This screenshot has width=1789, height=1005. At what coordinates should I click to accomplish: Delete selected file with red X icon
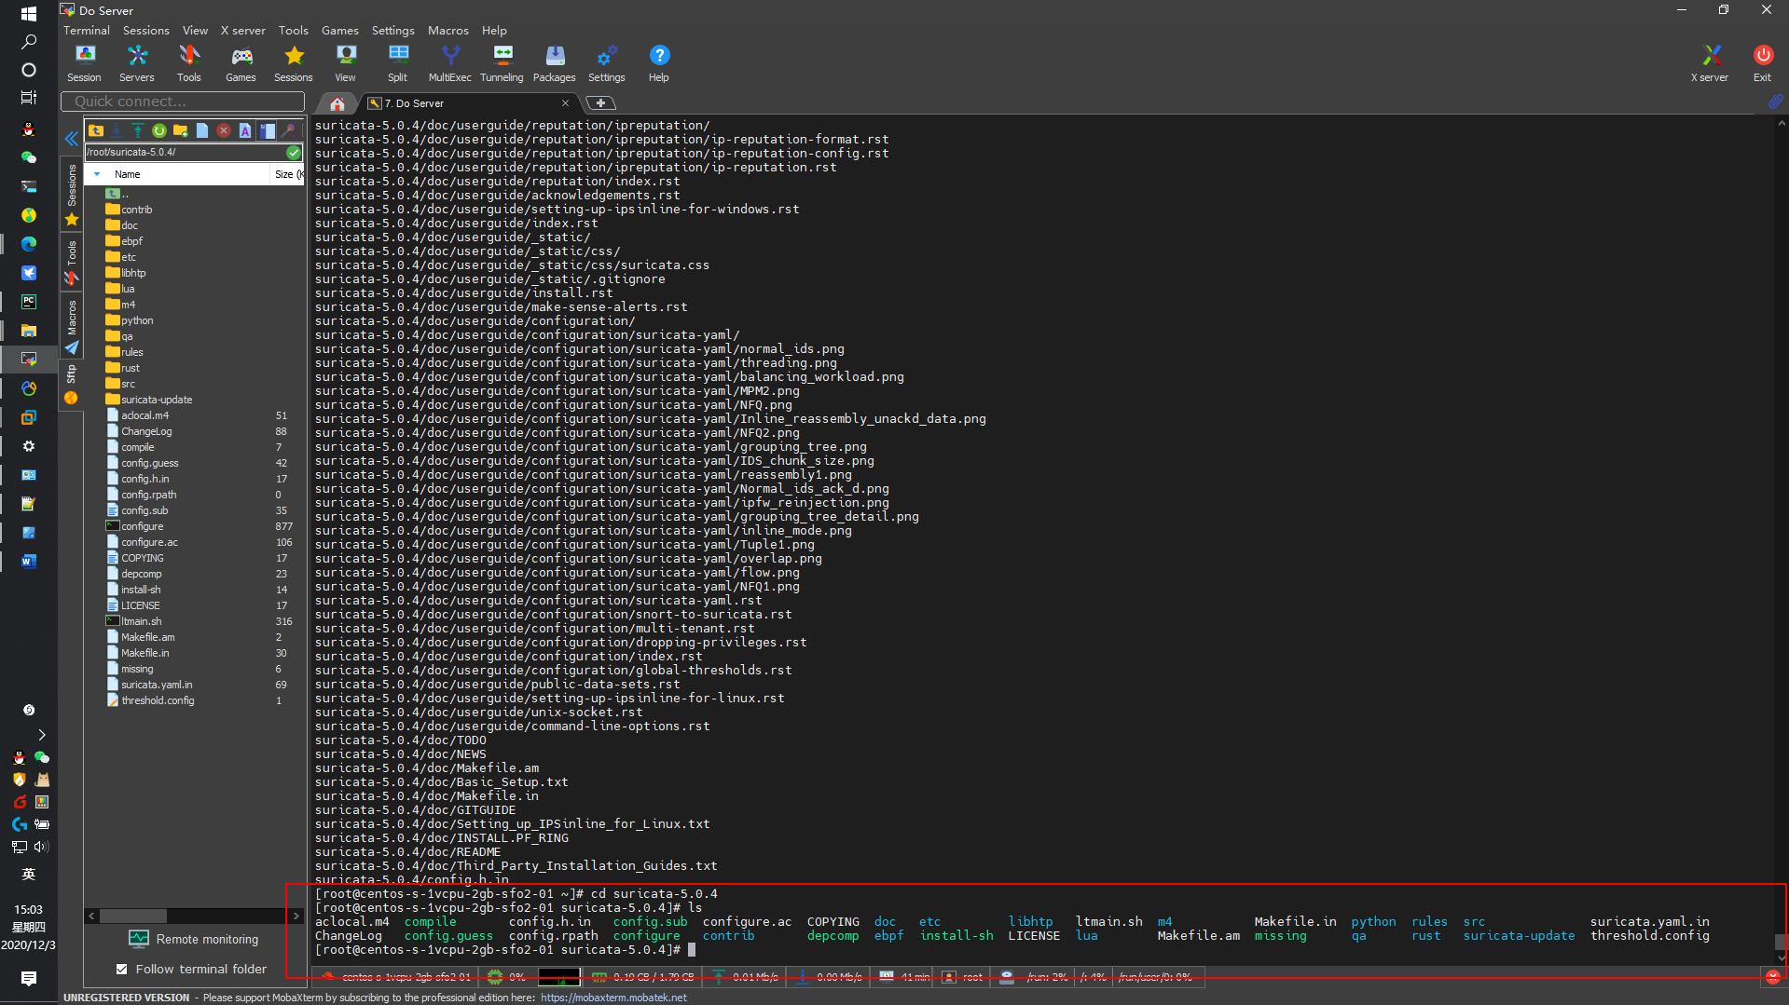point(223,130)
